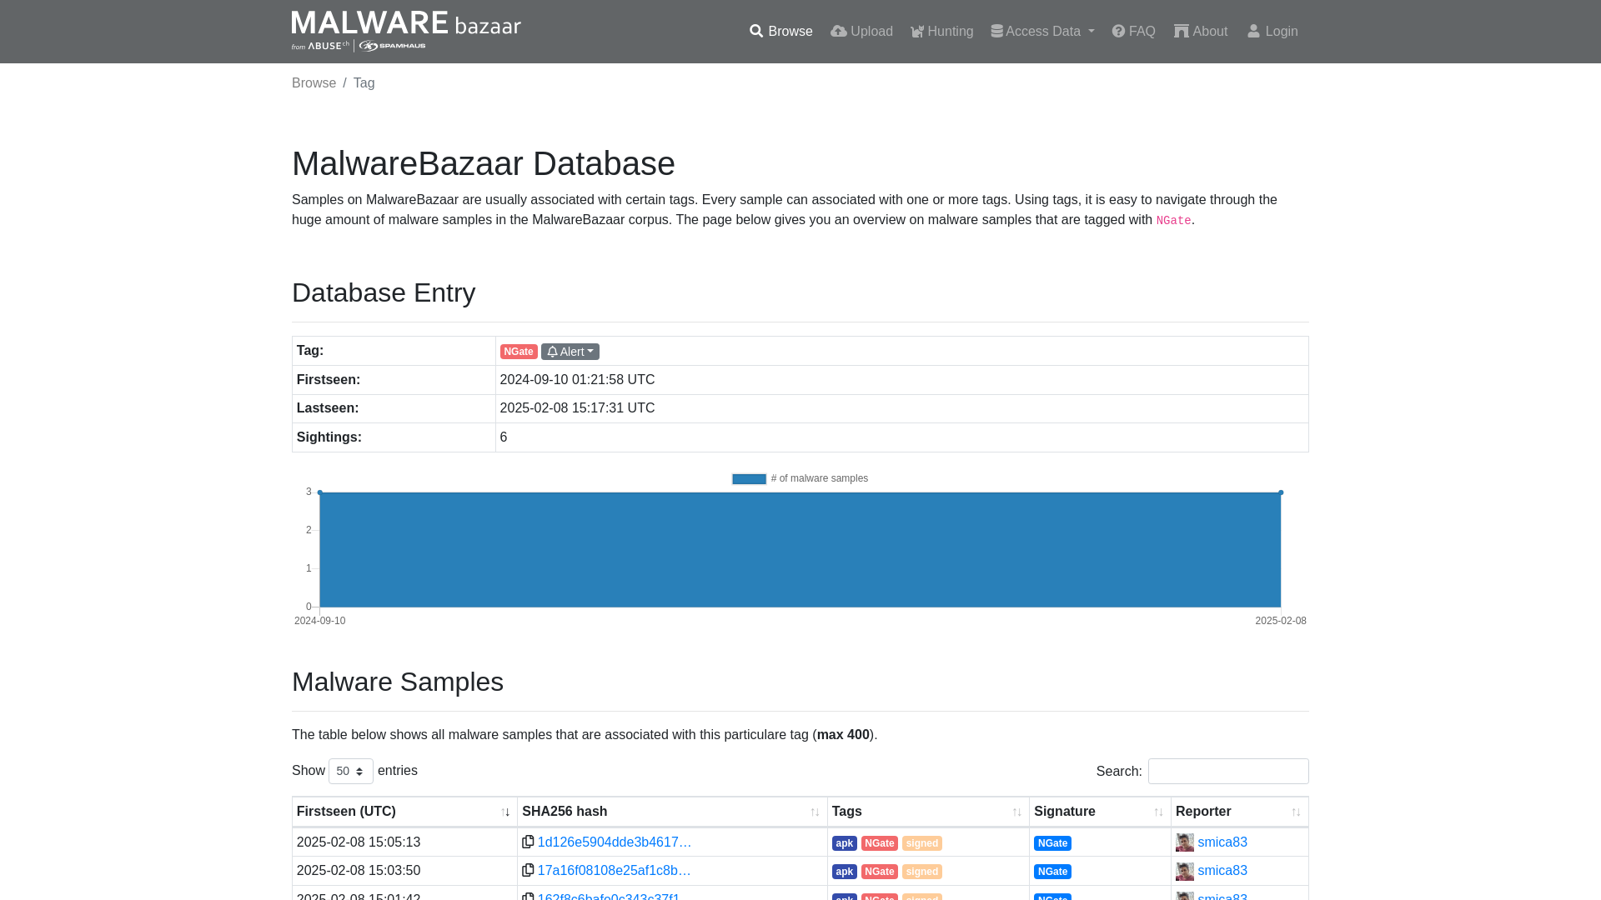
Task: Sort by Firstseen (UTC) column
Action: click(x=404, y=812)
